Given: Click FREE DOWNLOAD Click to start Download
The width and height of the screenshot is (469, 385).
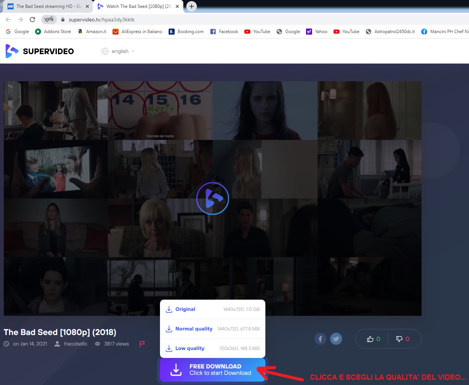Looking at the screenshot, I should pos(213,370).
